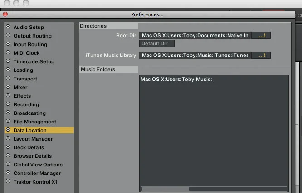Image resolution: width=302 pixels, height=193 pixels.
Task: Click the Input Routing radio bullet icon
Action: tap(8, 44)
